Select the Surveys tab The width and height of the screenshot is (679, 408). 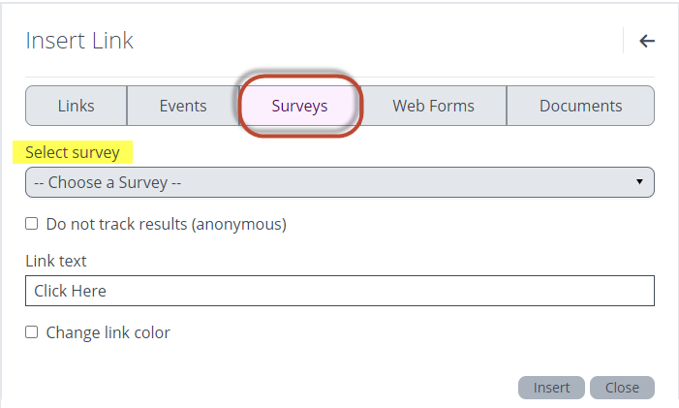[x=299, y=106]
